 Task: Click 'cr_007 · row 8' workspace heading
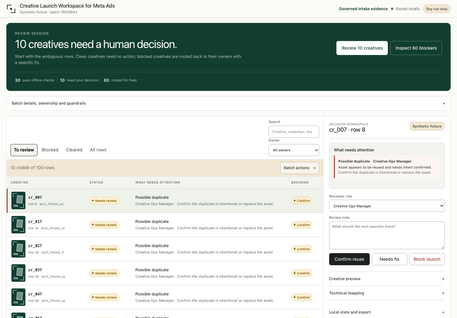click(x=347, y=130)
